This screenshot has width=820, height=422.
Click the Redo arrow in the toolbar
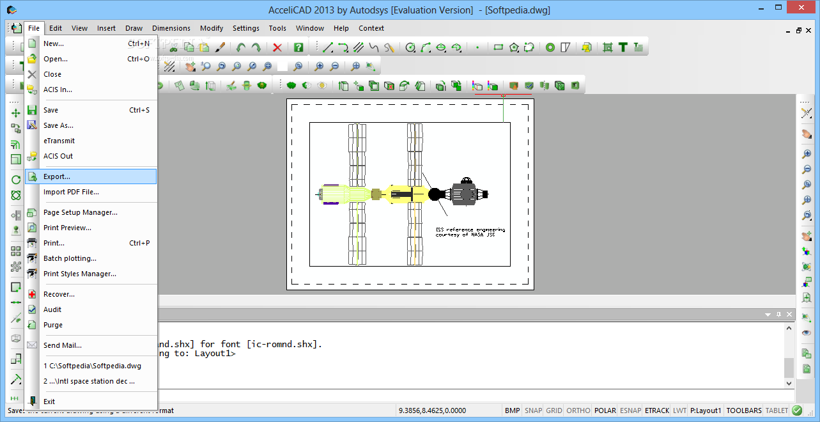coord(256,47)
